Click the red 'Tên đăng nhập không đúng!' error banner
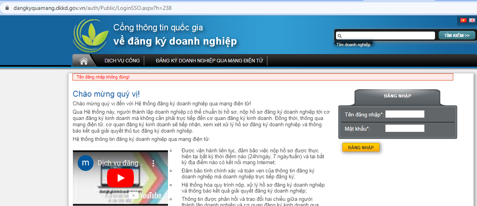 pyautogui.click(x=262, y=77)
